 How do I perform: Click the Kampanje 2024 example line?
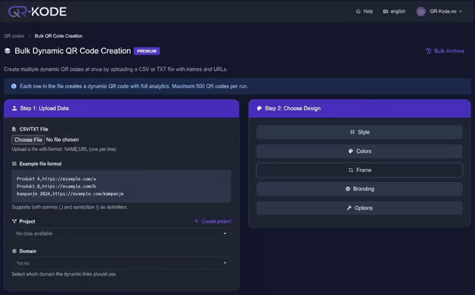[x=70, y=194]
